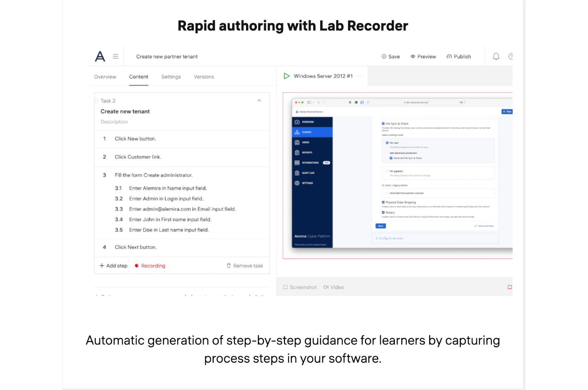Start the Windows Server 2012 #1 play icon
Viewport: 588px width, 390px height.
click(287, 76)
